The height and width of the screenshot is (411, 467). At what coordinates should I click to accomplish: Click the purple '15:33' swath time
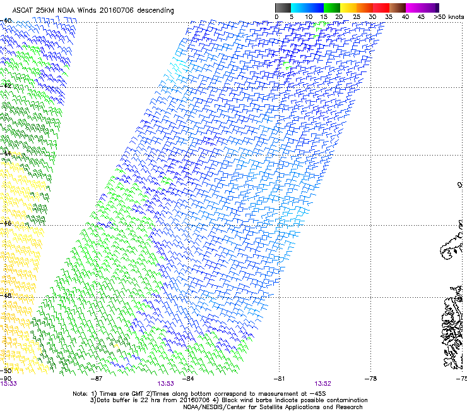pyautogui.click(x=8, y=384)
